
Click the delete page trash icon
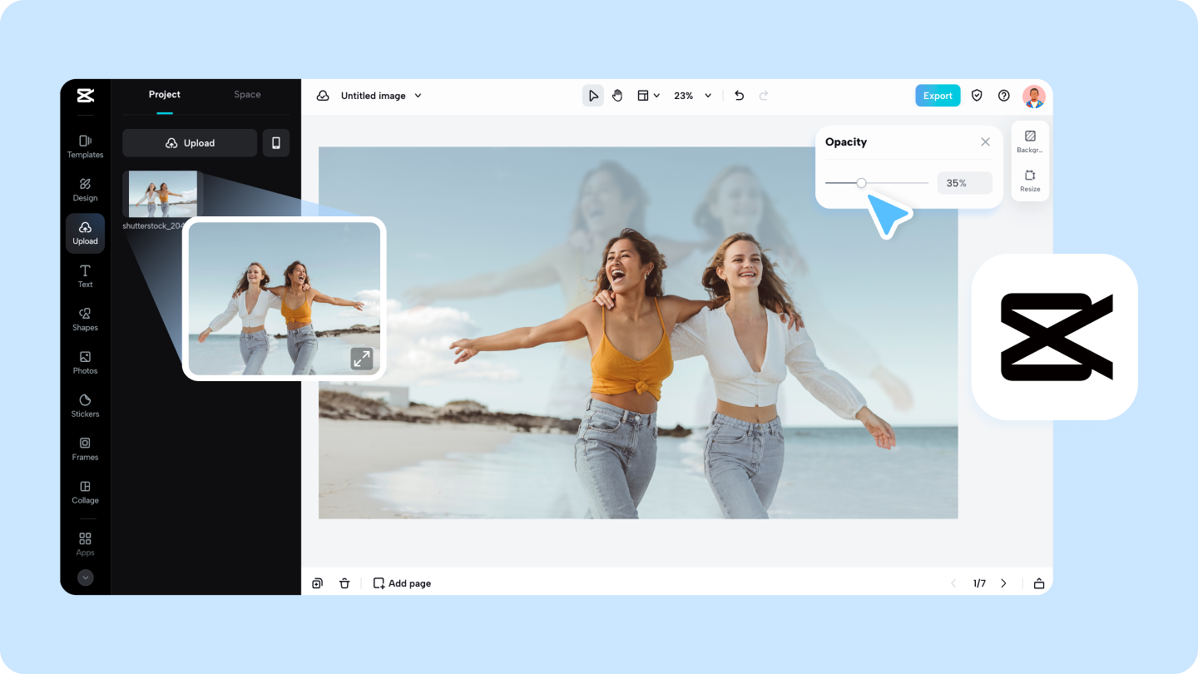click(344, 583)
